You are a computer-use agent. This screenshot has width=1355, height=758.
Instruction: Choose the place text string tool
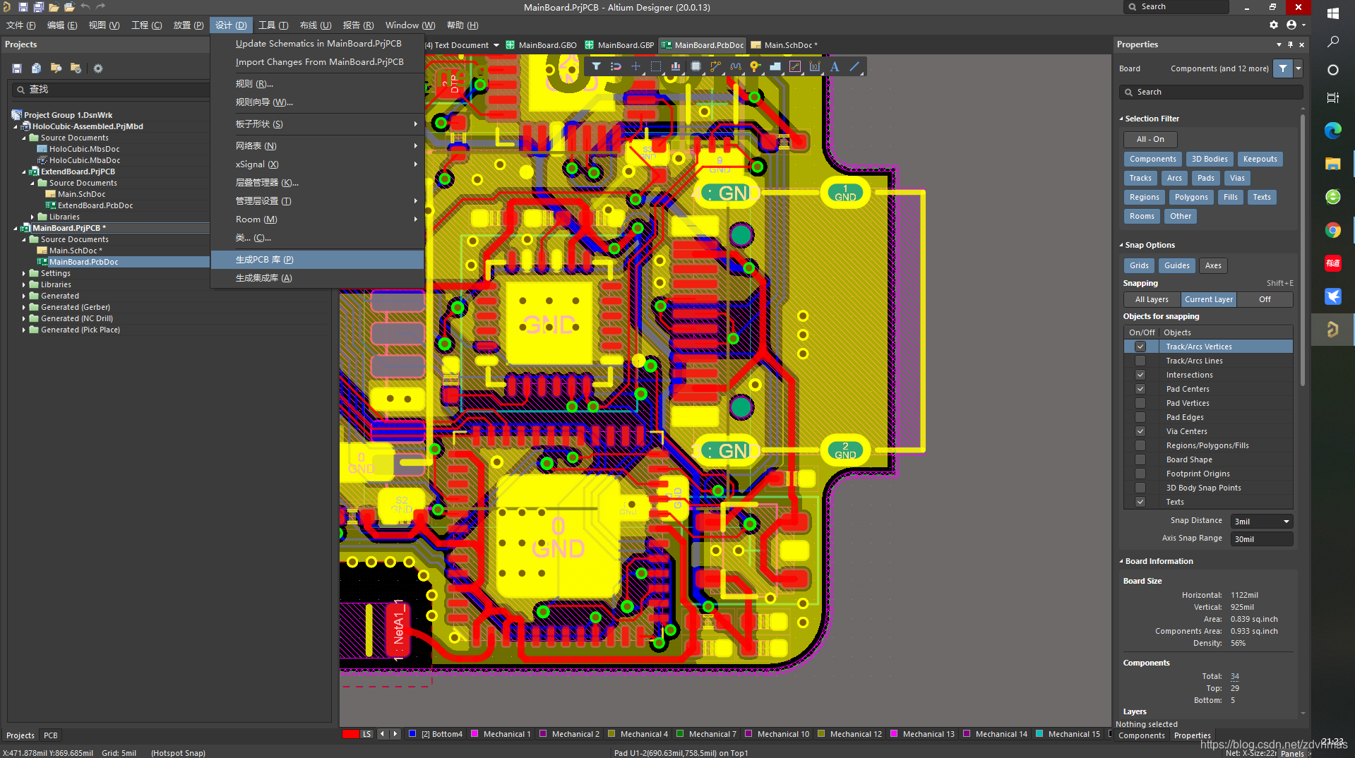(835, 66)
